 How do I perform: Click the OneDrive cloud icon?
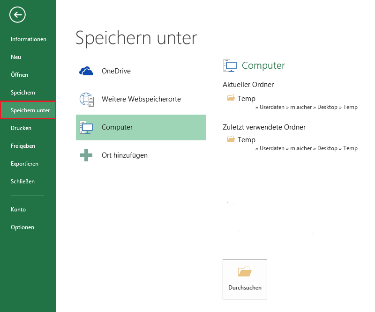click(x=87, y=71)
